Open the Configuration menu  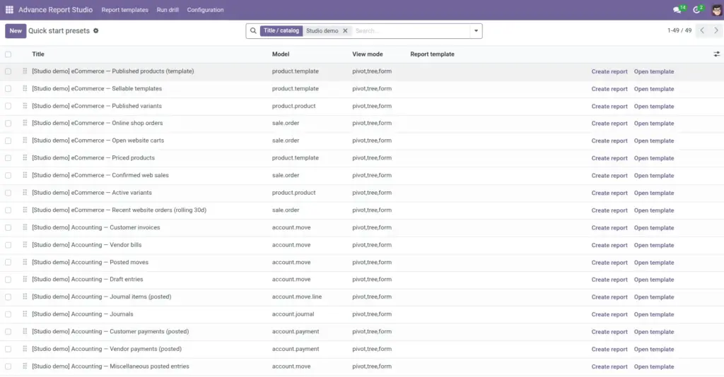pos(205,10)
